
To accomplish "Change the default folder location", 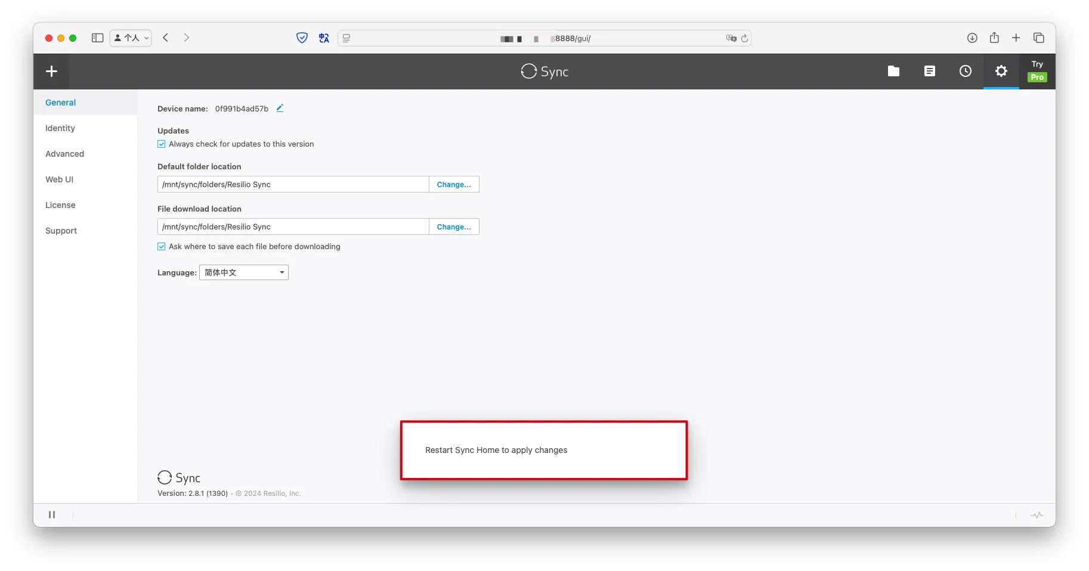I will click(x=453, y=185).
